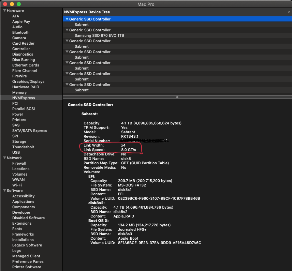Image resolution: width=292 pixels, height=271 pixels.
Task: Open SATA/SATA Express section
Action: (x=30, y=131)
